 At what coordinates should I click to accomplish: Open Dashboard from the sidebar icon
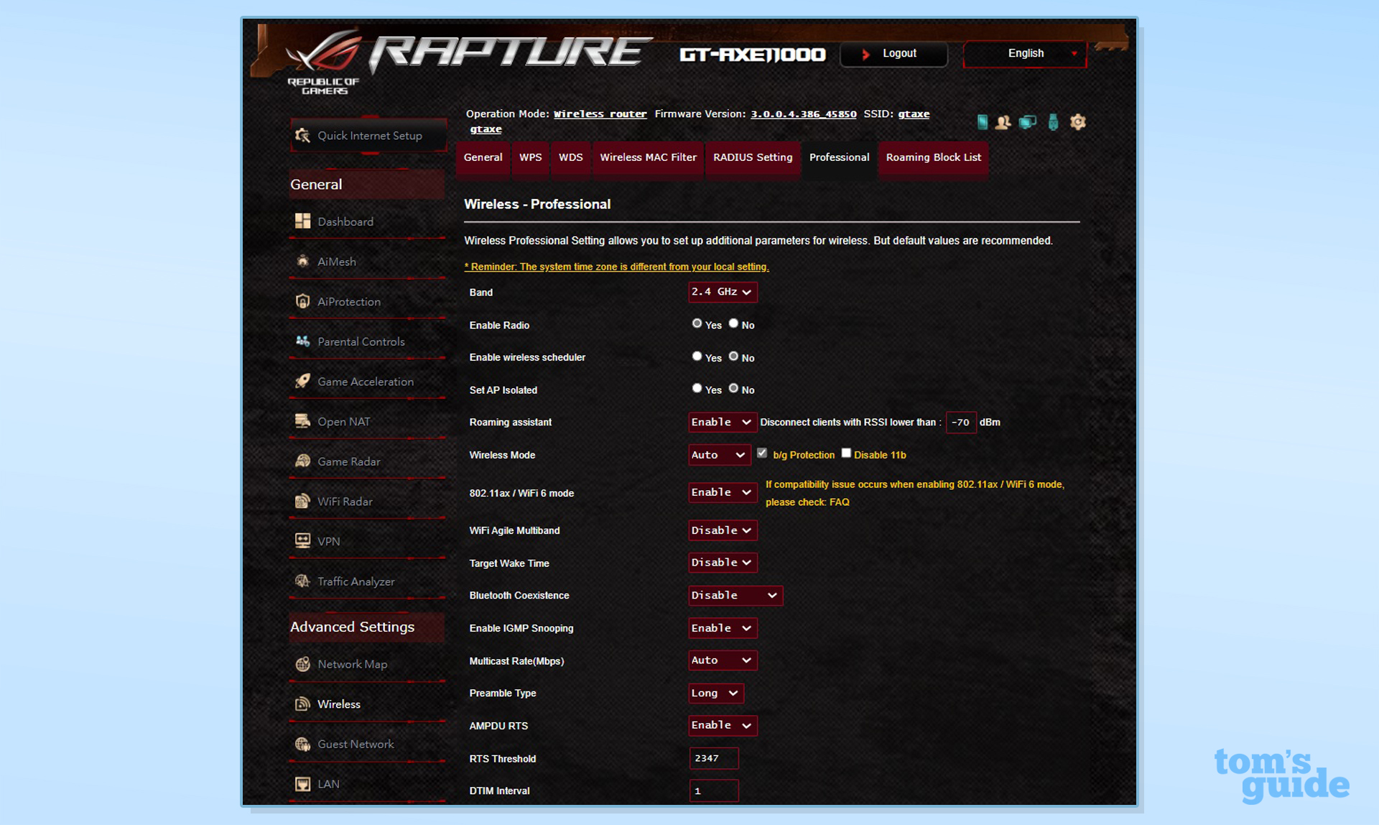coord(302,221)
